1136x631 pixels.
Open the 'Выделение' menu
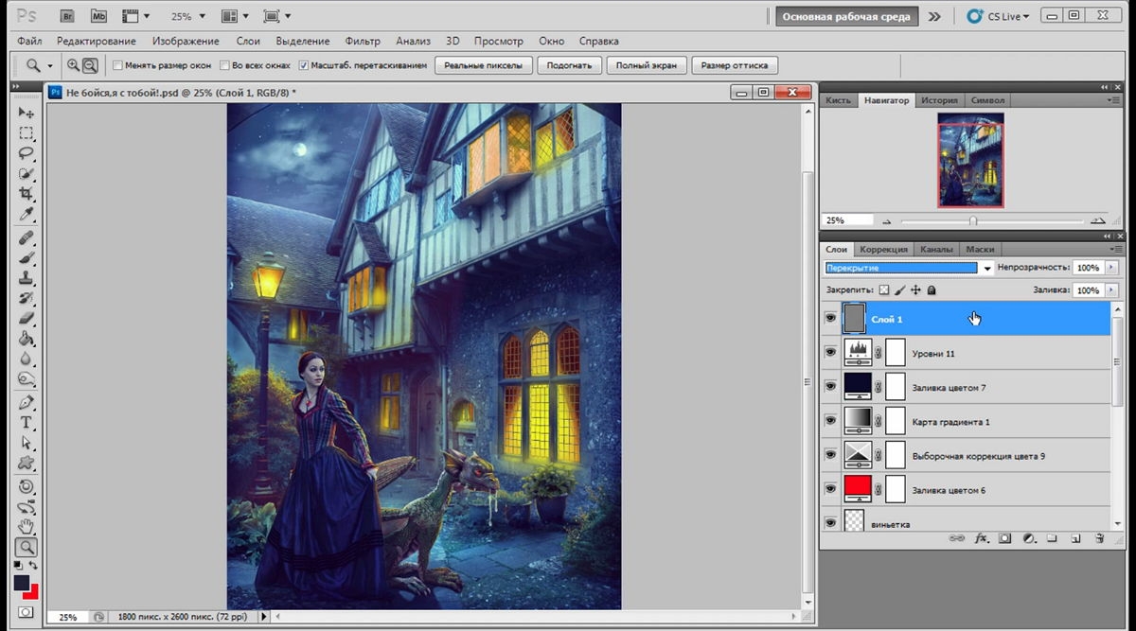[303, 42]
